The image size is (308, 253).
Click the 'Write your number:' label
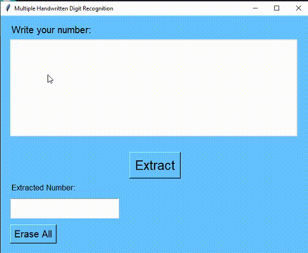click(51, 30)
